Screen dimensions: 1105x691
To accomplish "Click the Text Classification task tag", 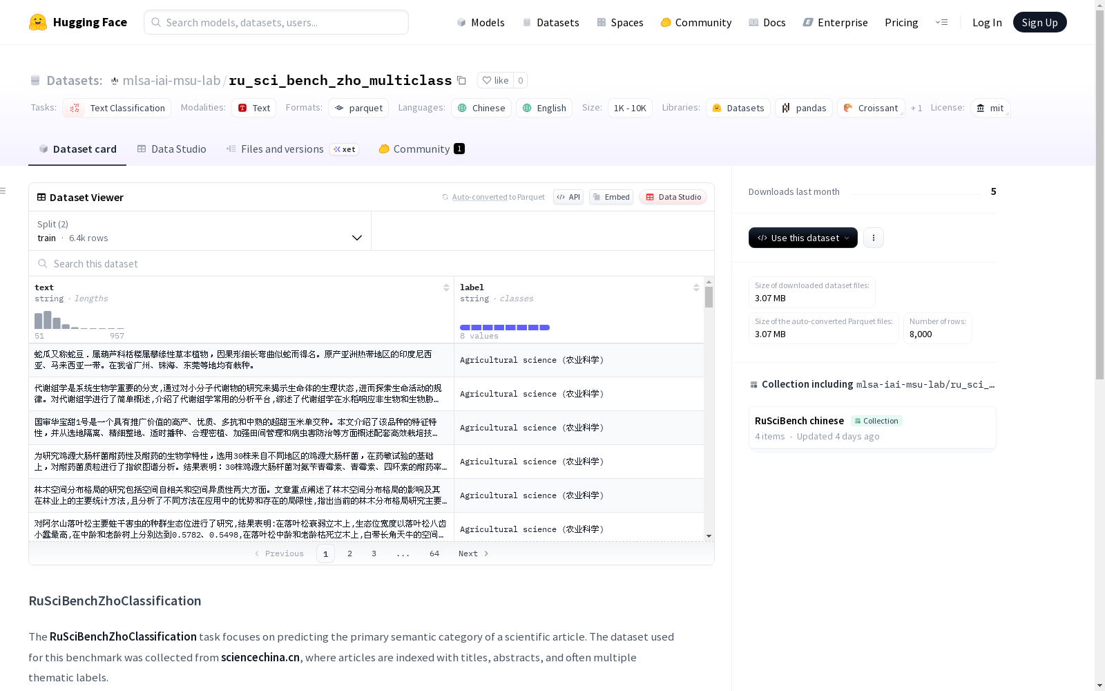I will point(117,108).
